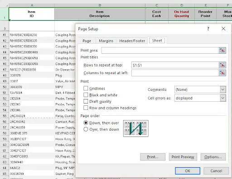Click cell NH1650C100B0288

32,35
